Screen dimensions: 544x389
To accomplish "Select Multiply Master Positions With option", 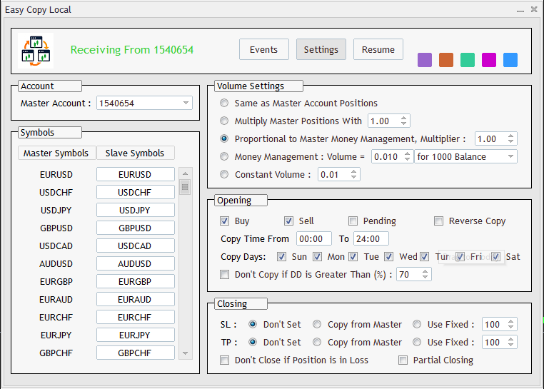I will pyautogui.click(x=224, y=121).
